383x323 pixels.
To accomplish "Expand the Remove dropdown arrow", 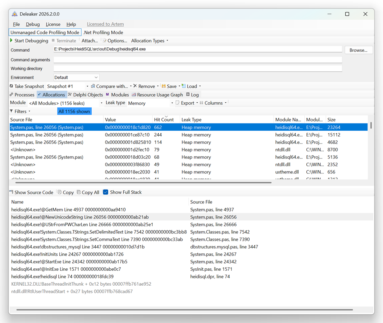I will (x=158, y=86).
